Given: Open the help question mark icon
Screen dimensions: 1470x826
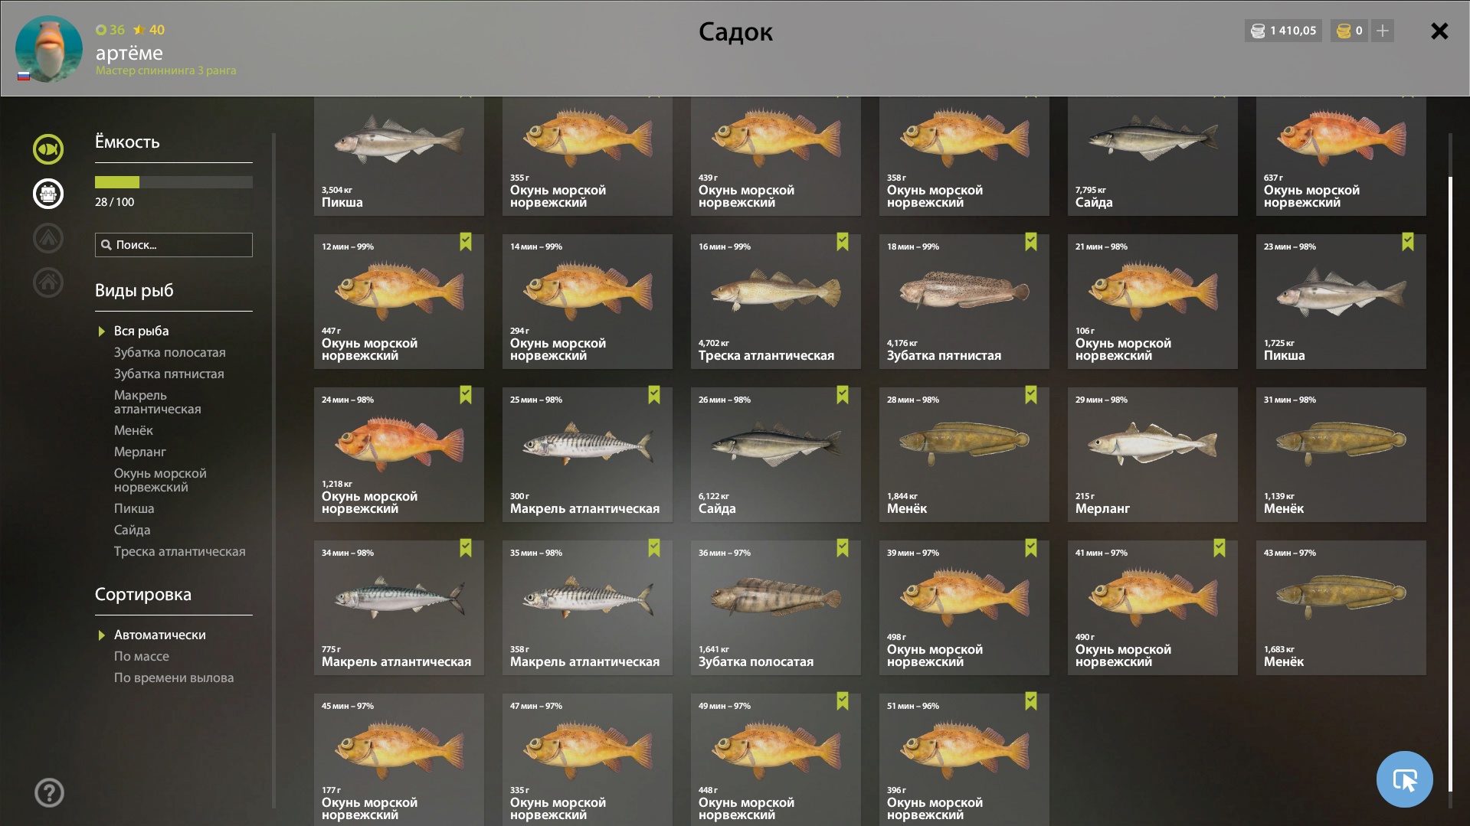Looking at the screenshot, I should tap(49, 792).
